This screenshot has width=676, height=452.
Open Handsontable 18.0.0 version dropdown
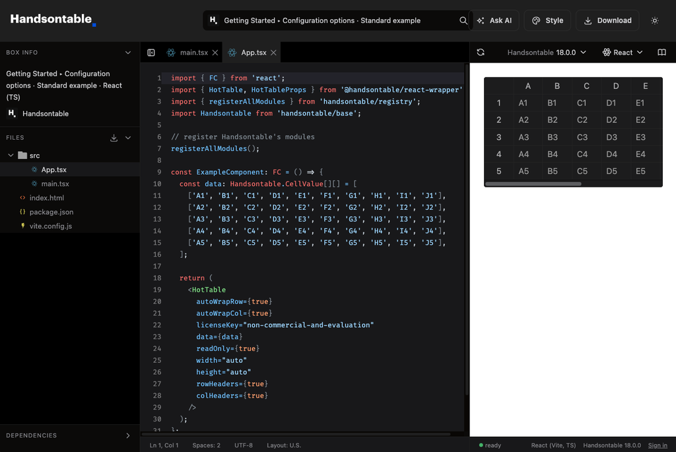click(546, 53)
